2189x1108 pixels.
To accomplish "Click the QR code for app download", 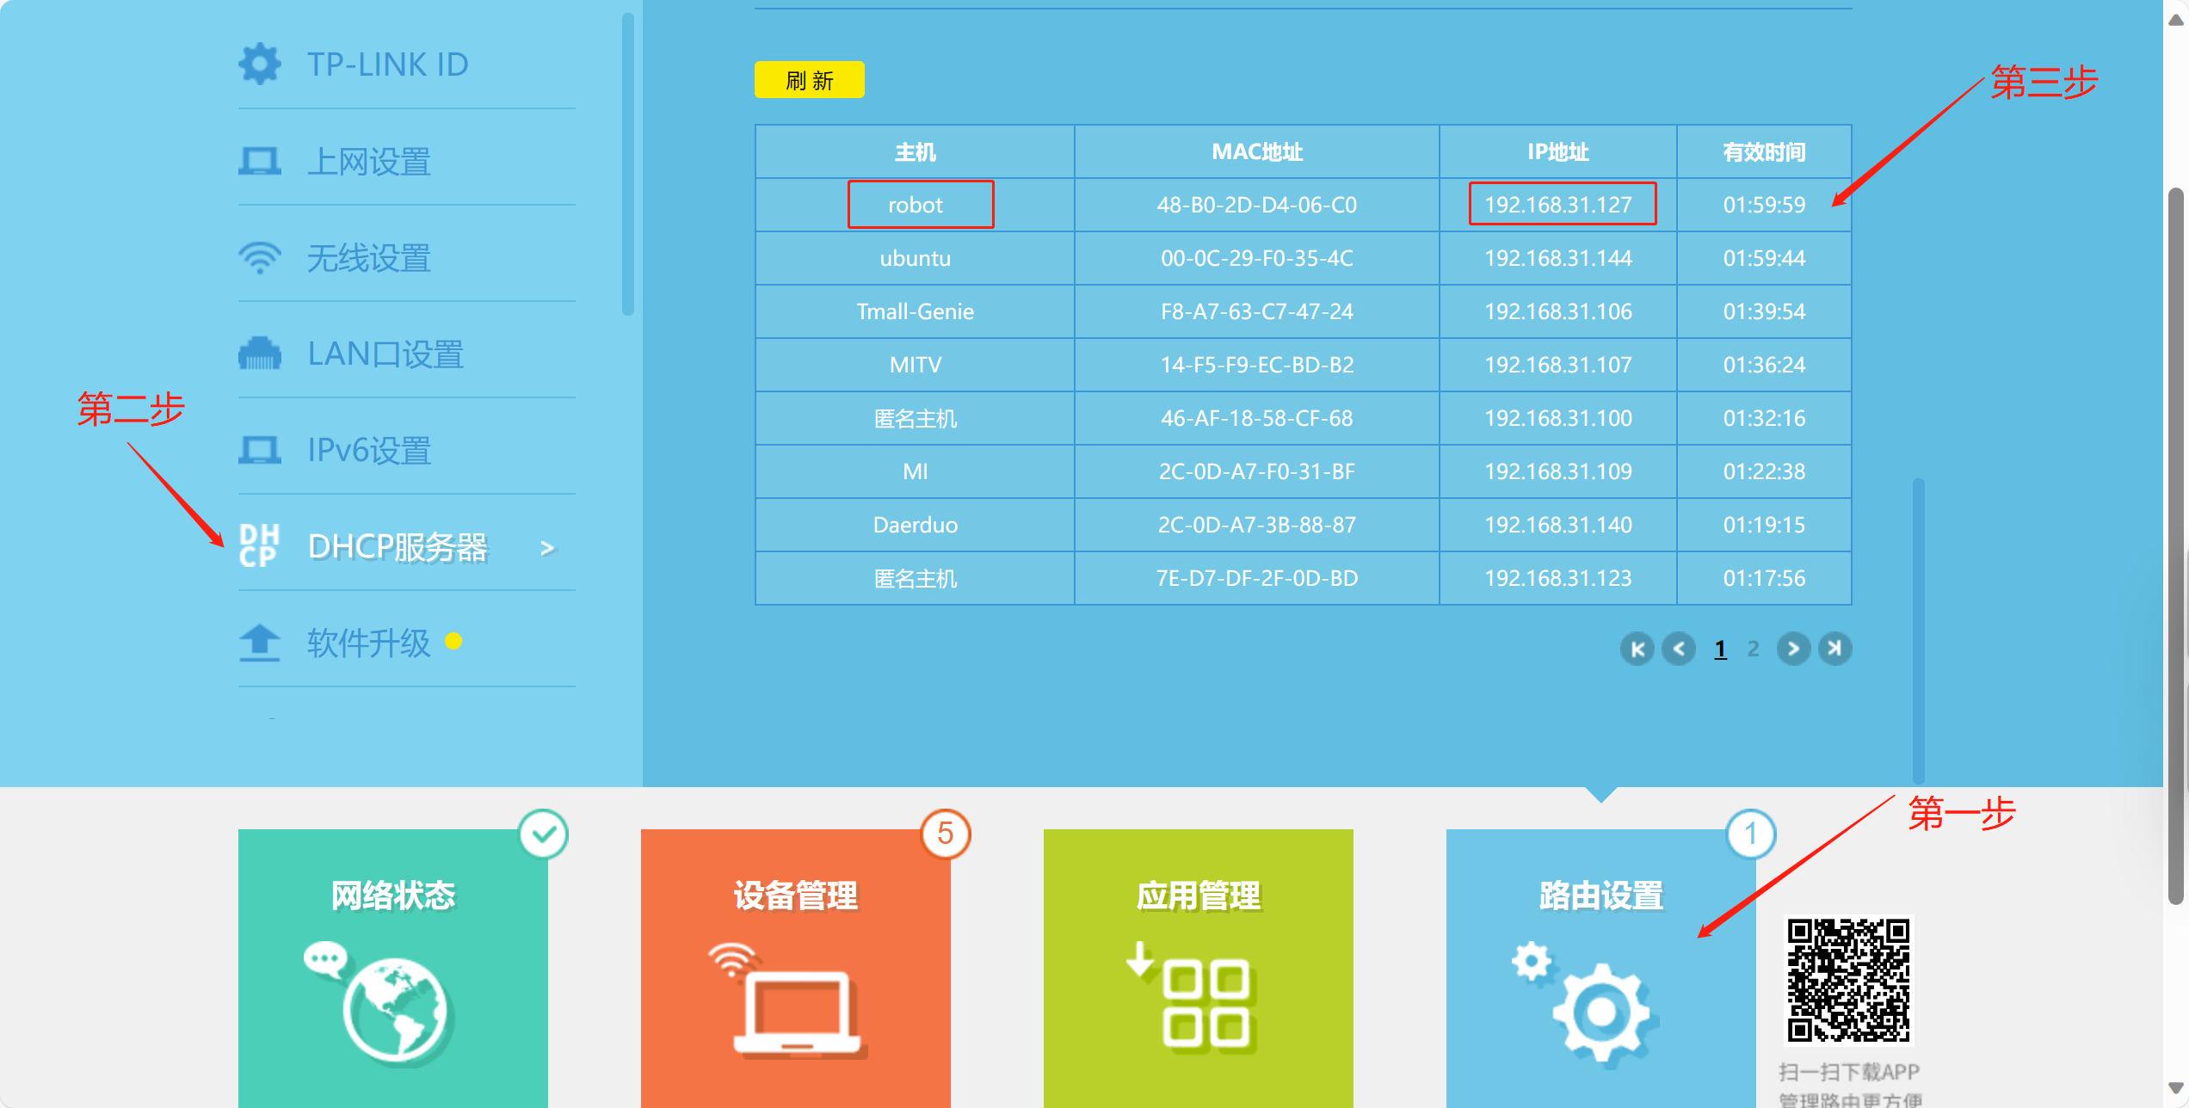I will point(1848,979).
